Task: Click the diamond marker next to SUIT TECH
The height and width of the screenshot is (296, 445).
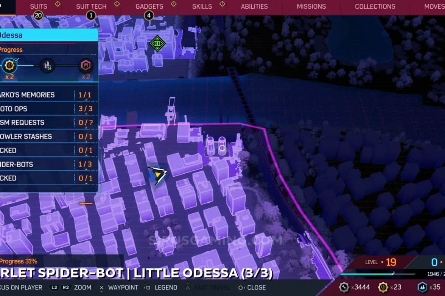Action: pyautogui.click(x=117, y=4)
